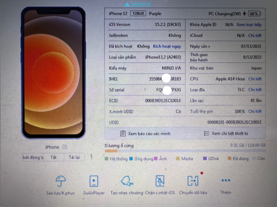Viewport: 277px width, 207px height.
Task: Launch the 3uAirPlayer icon
Action: (94, 181)
